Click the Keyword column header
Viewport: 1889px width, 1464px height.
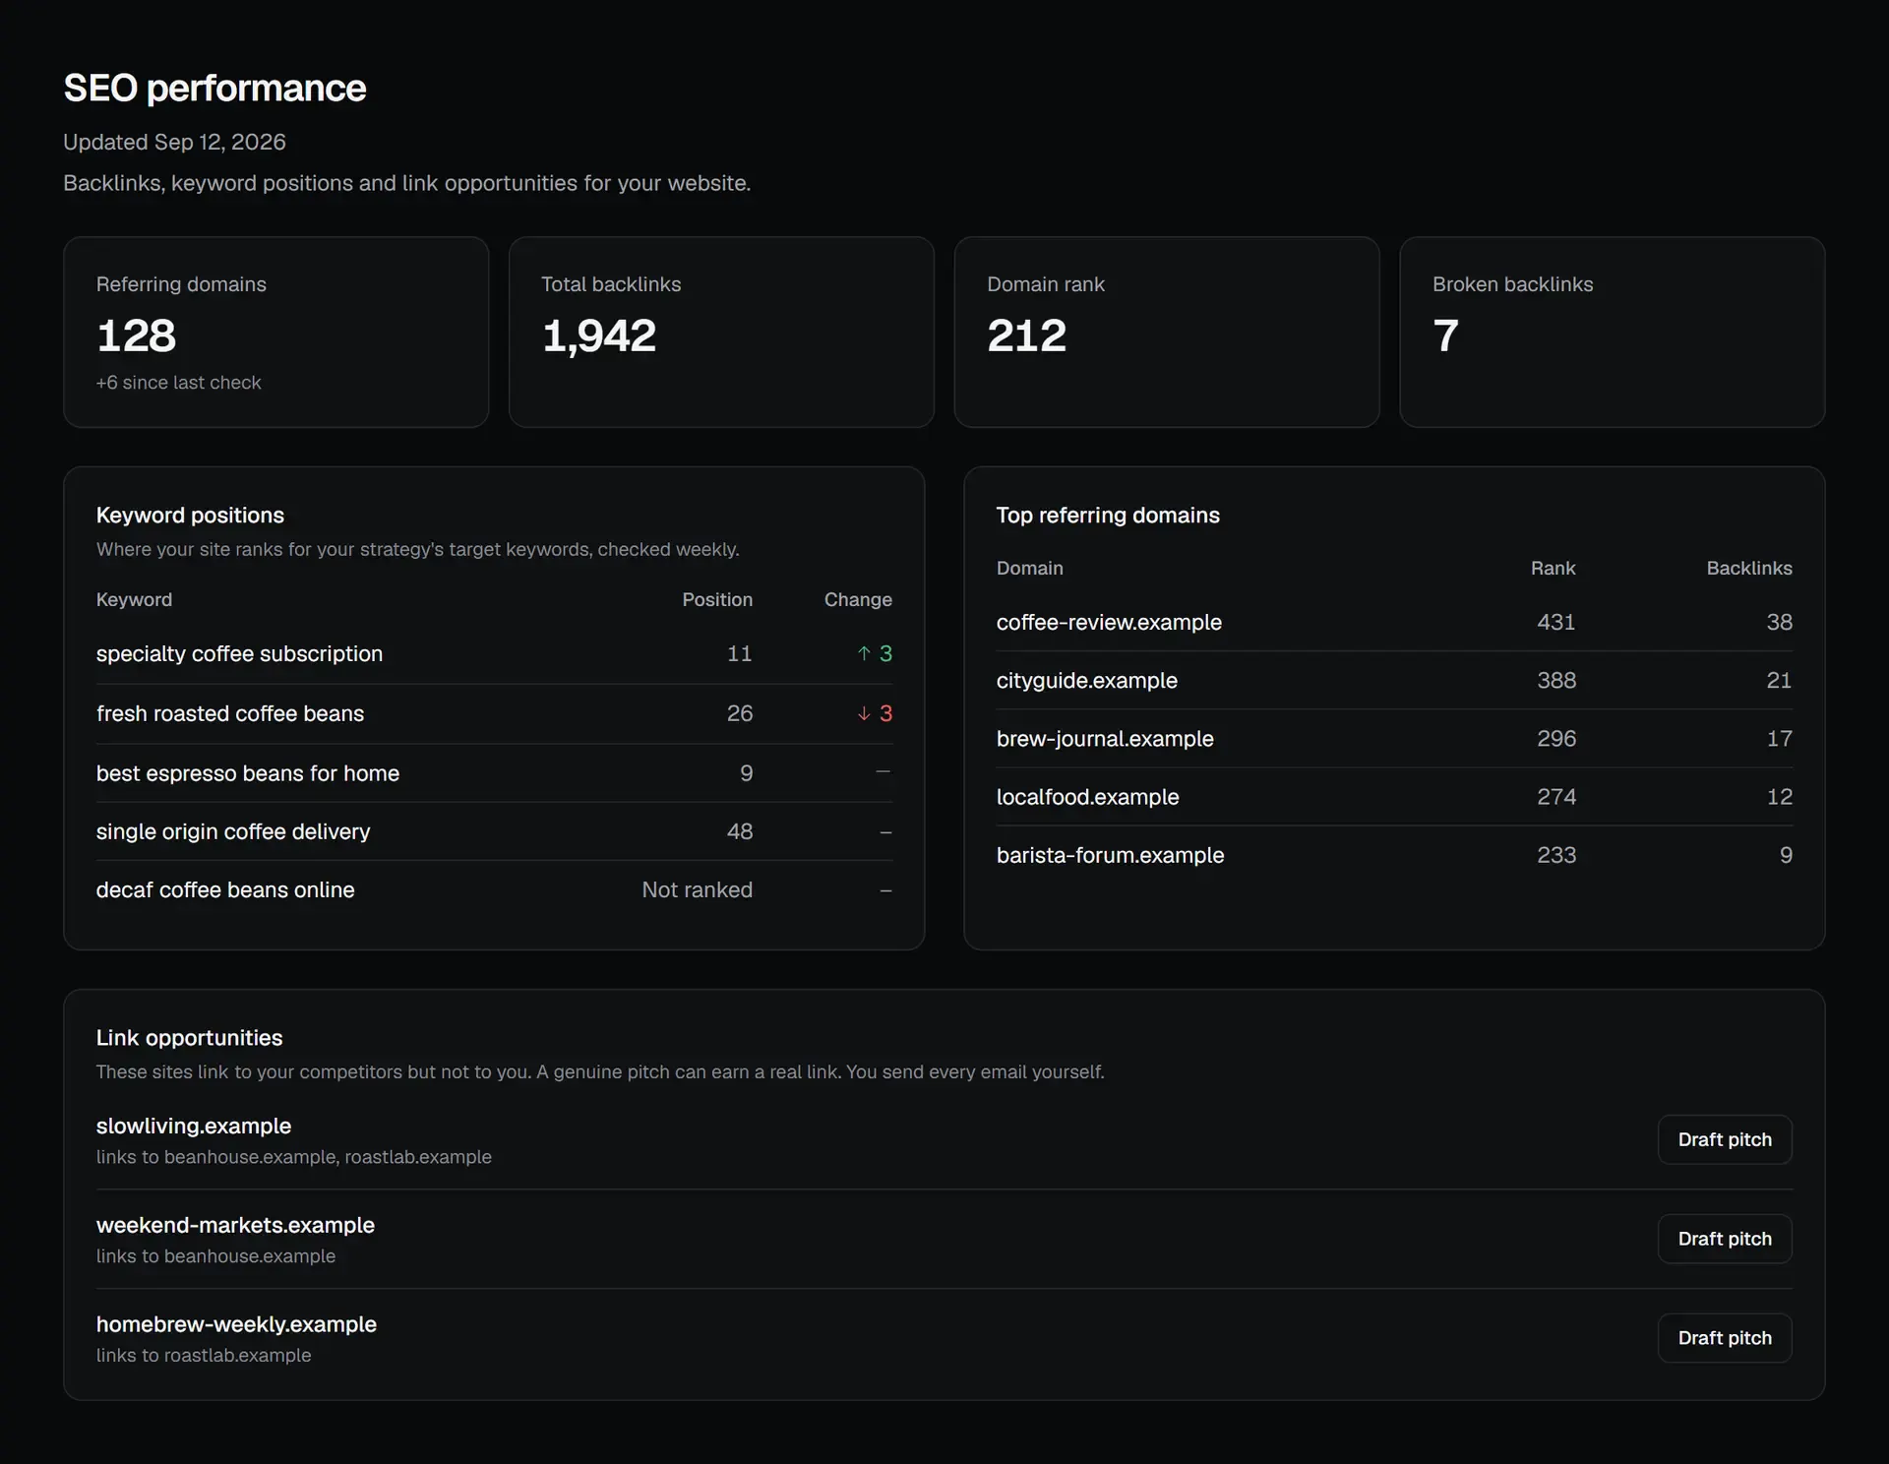[134, 599]
